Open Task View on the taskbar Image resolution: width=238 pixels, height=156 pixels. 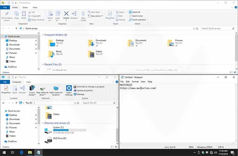(13, 153)
